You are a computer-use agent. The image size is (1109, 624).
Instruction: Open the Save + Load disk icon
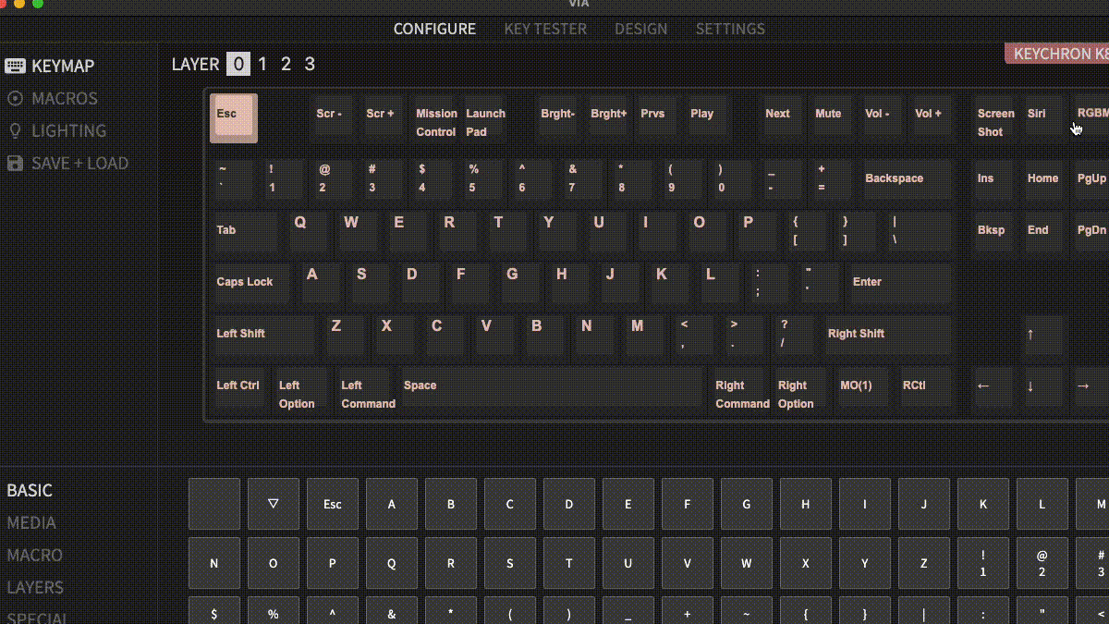pos(15,164)
